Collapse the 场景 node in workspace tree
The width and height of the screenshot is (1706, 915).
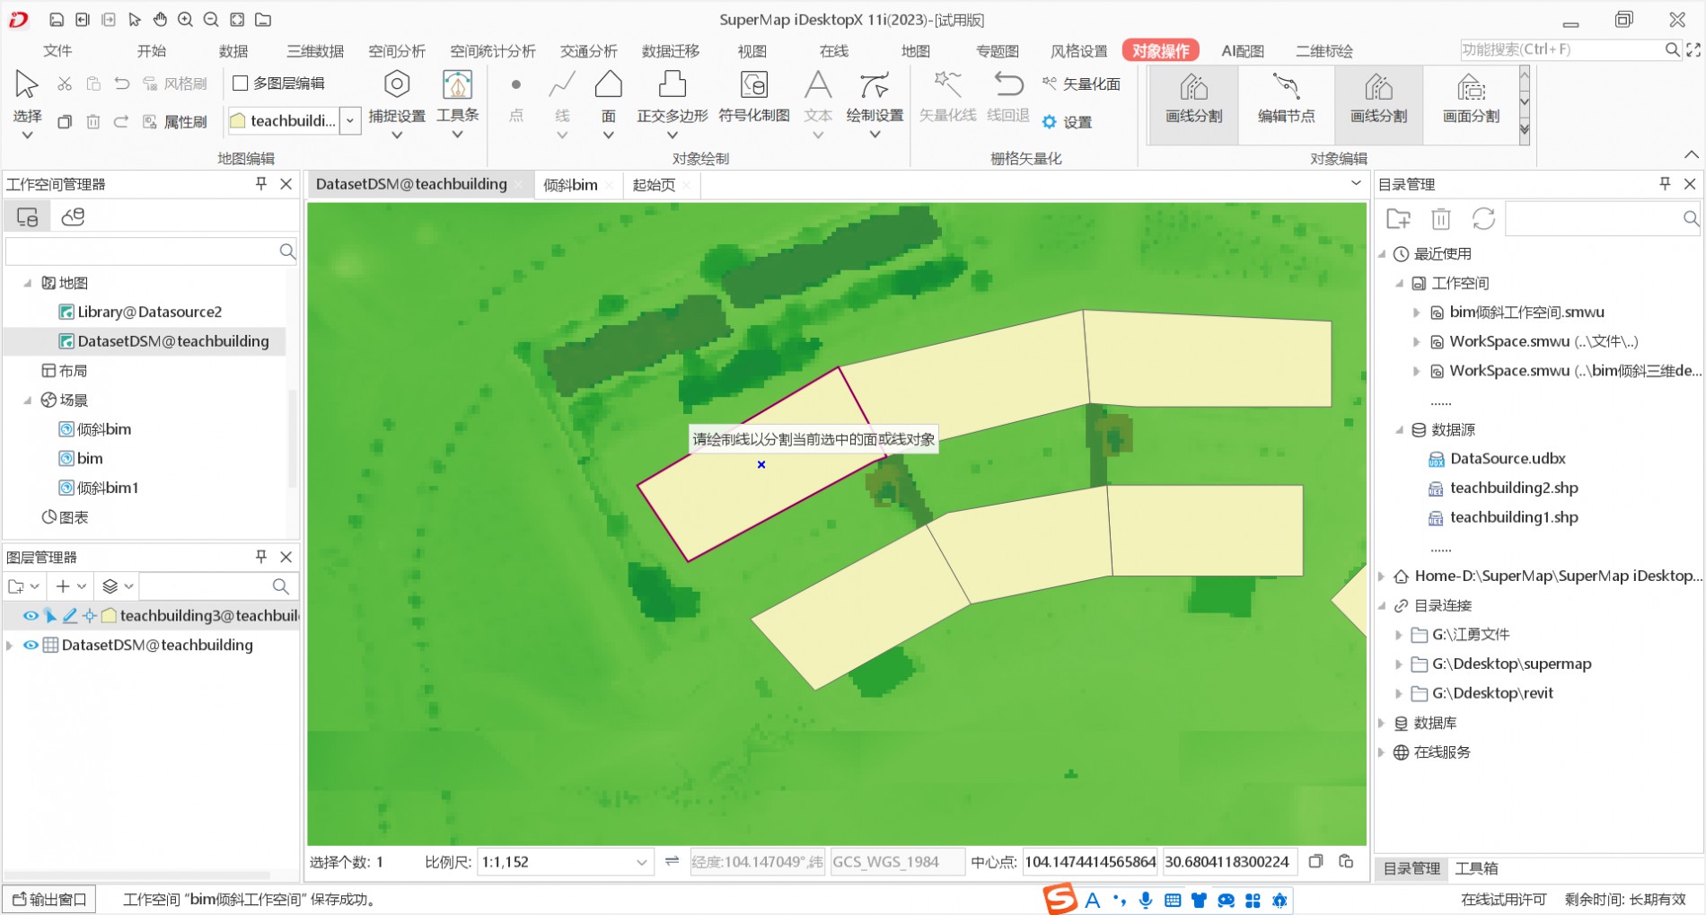tap(27, 400)
